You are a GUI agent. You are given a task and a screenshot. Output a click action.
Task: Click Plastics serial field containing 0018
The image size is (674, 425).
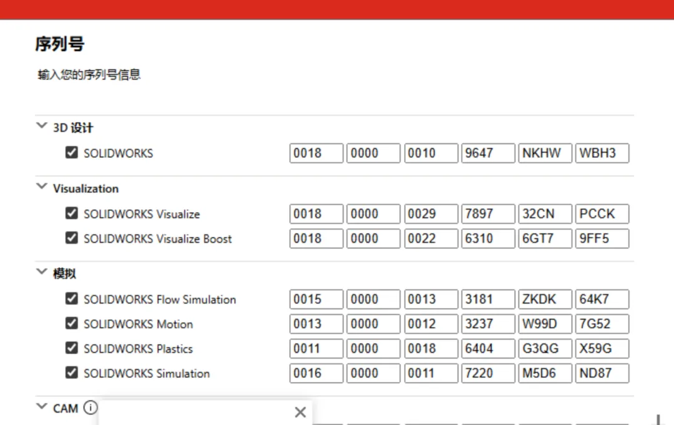(x=431, y=348)
